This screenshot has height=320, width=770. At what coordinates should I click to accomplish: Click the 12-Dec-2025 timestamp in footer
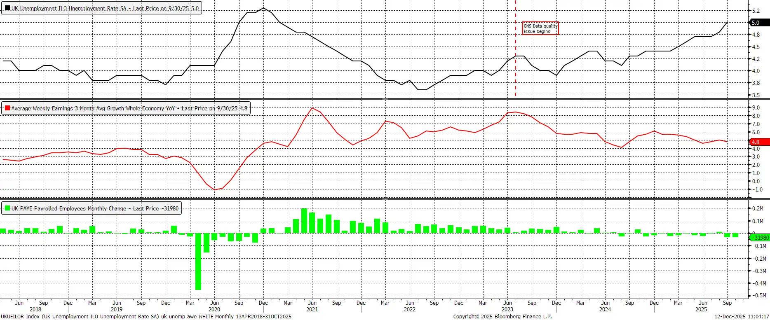coord(742,317)
